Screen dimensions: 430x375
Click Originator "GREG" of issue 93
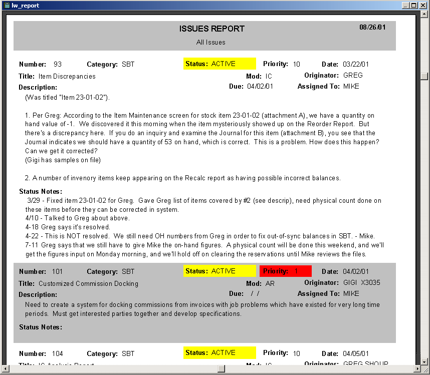[353, 75]
